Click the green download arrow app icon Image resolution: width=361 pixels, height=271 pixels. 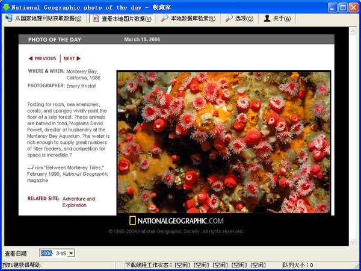(5, 7)
